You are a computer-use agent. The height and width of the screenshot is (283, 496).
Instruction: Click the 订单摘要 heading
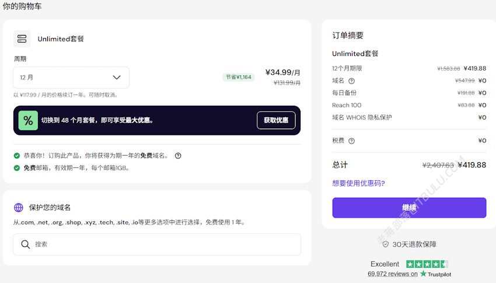[348, 36]
